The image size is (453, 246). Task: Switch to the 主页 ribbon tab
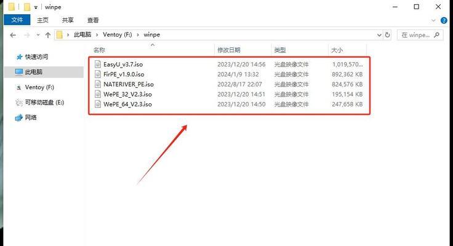pyautogui.click(x=42, y=20)
